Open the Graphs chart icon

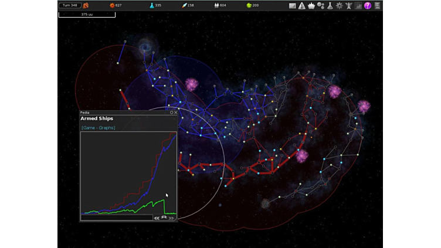pos(358,6)
